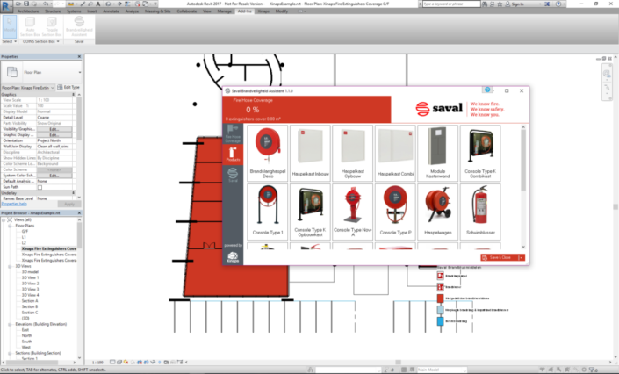The height and width of the screenshot is (374, 619).
Task: Select the Schuimblusser fire extinguisher product
Action: [480, 212]
